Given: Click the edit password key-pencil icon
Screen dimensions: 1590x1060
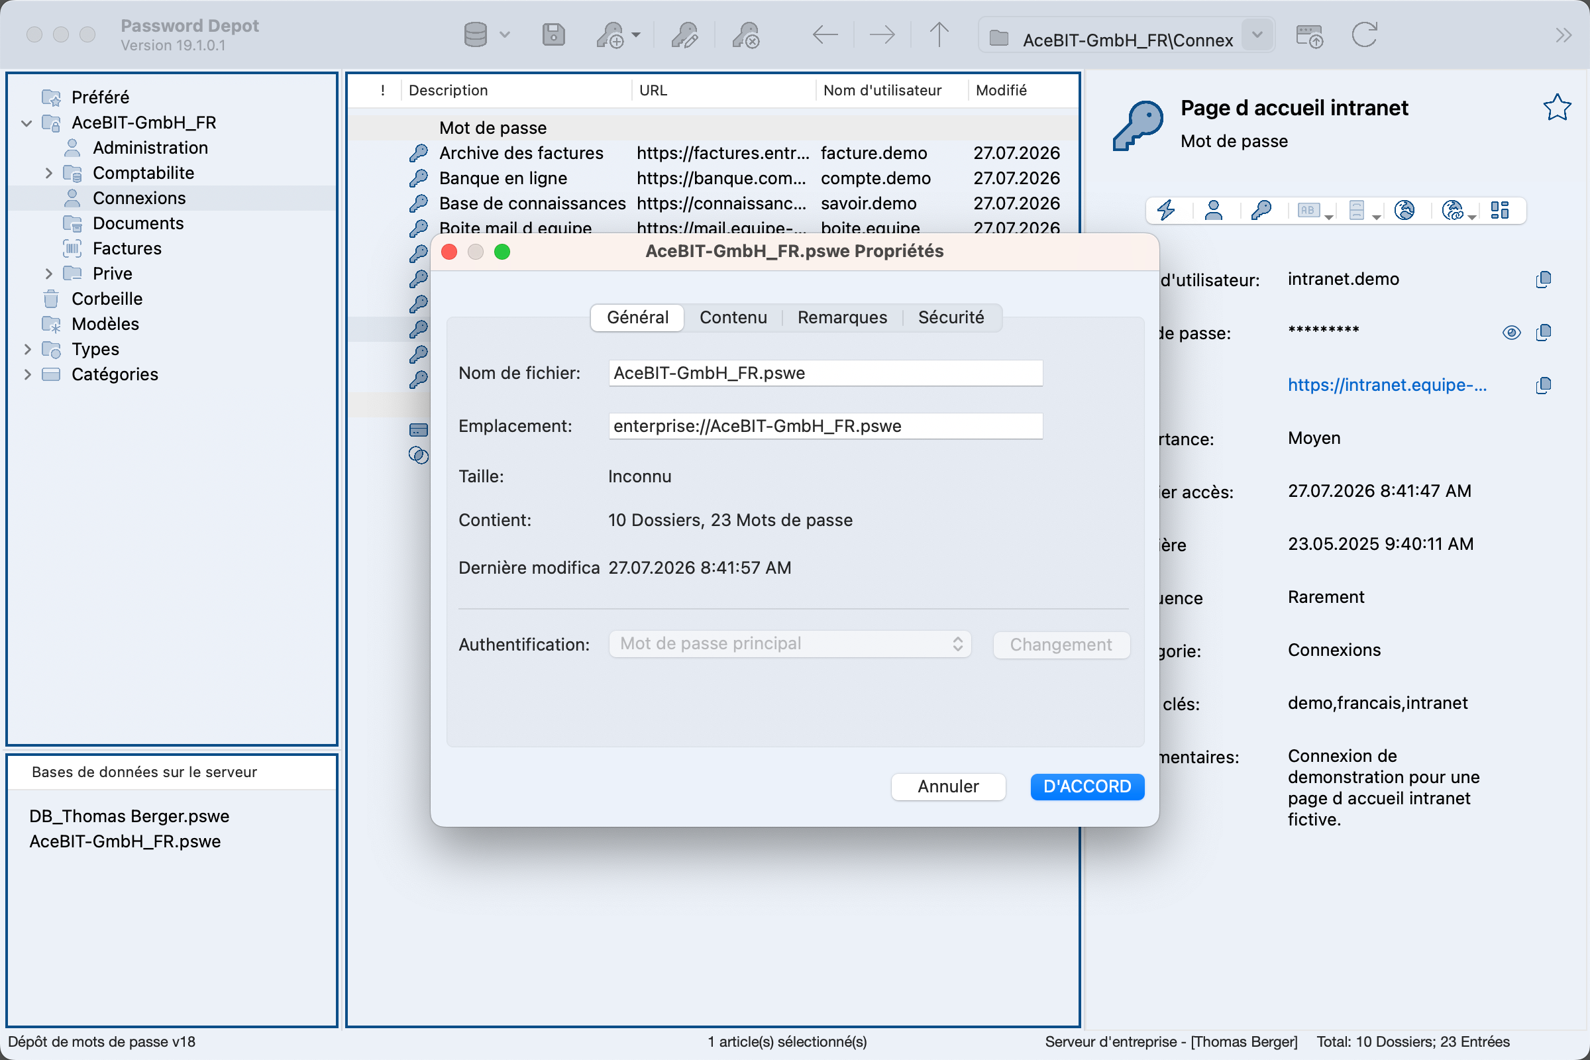Looking at the screenshot, I should pyautogui.click(x=684, y=35).
